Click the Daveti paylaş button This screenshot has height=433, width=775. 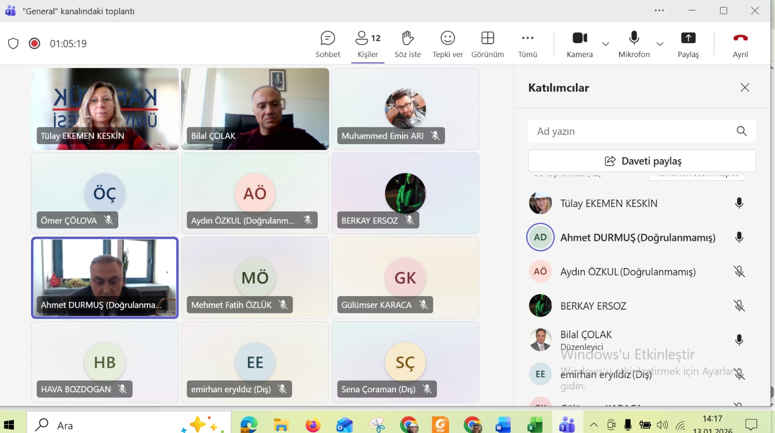642,161
